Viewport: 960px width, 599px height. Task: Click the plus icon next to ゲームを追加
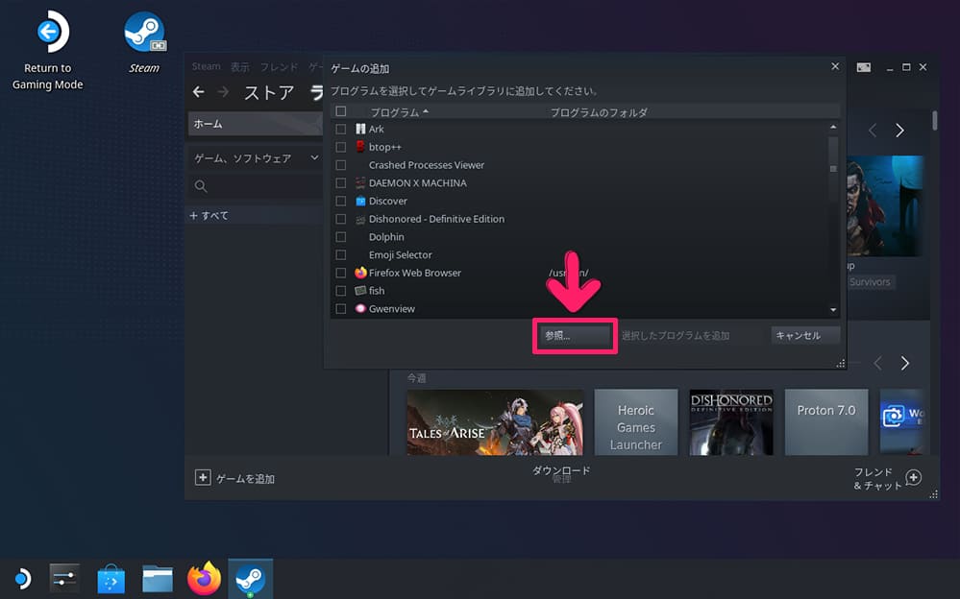[x=203, y=477]
